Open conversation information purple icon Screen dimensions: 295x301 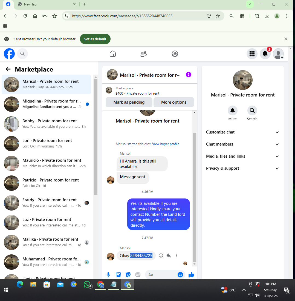click(x=189, y=75)
